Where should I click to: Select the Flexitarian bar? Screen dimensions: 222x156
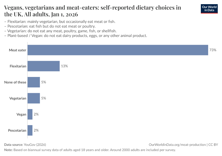point(44,66)
